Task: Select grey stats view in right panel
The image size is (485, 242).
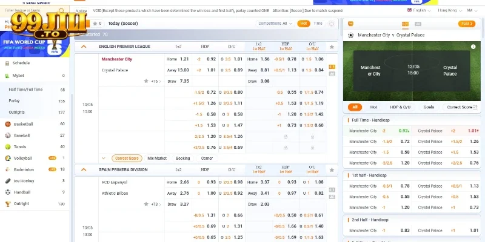Action: [418, 24]
